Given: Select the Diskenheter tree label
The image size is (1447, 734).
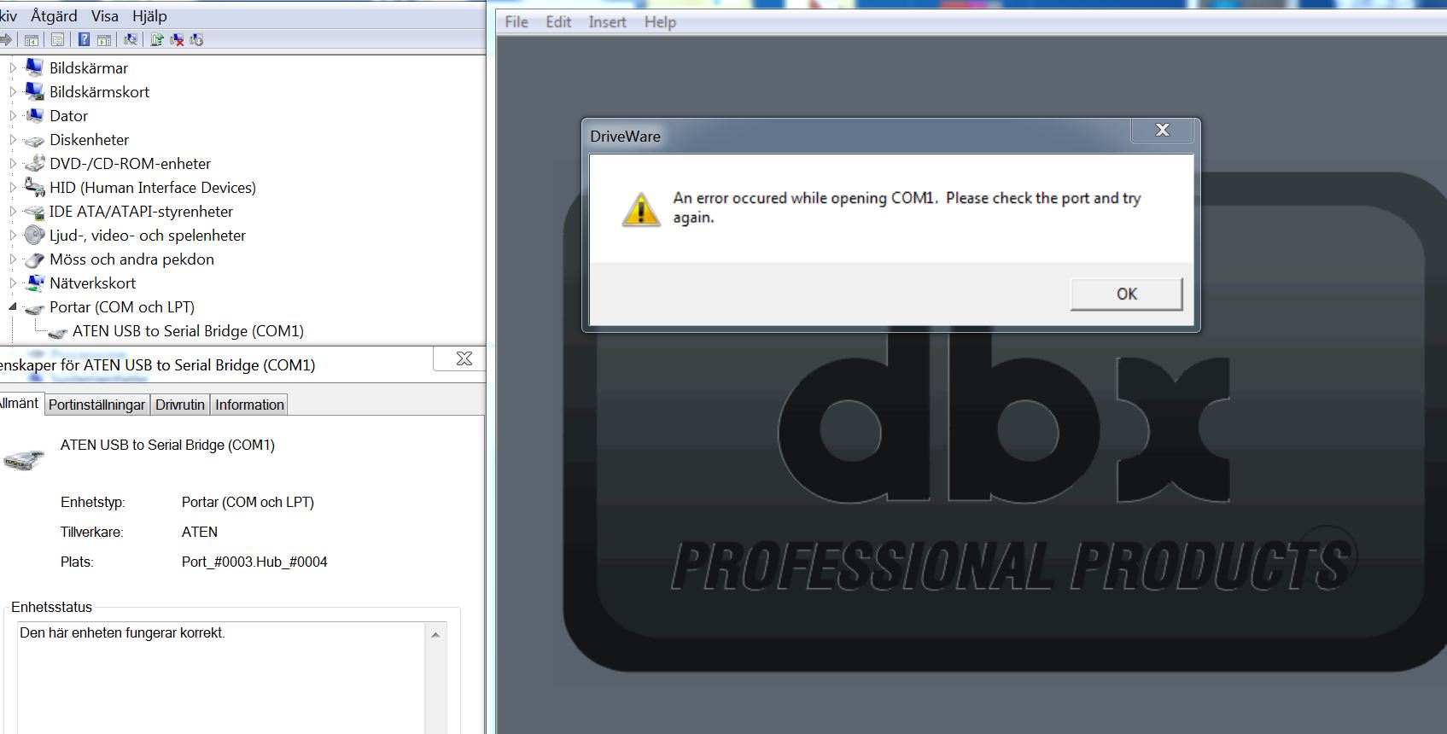Looking at the screenshot, I should 89,140.
